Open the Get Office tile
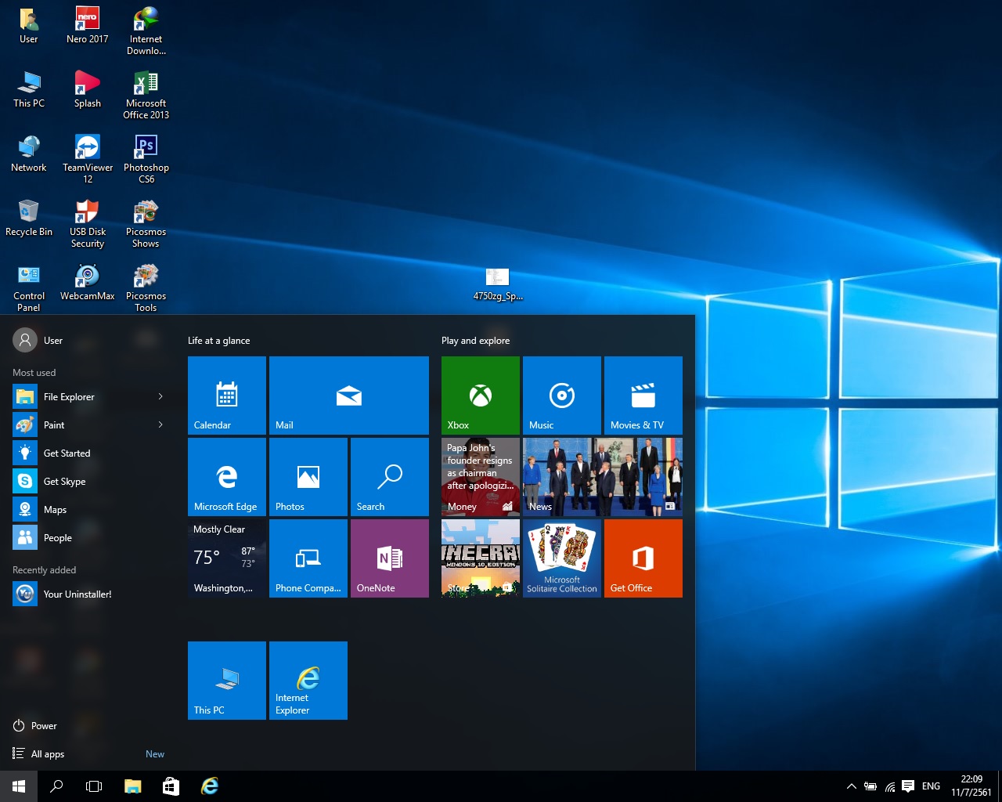 [x=643, y=558]
